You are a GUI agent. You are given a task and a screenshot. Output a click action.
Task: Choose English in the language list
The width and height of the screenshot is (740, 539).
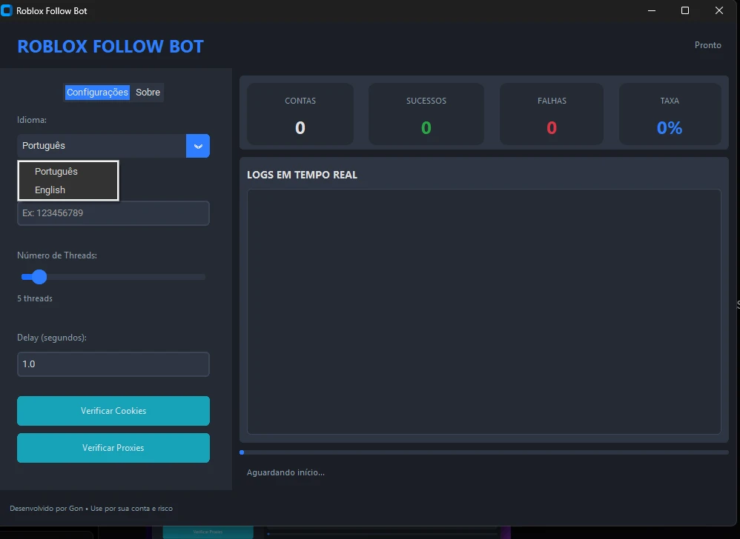[50, 190]
